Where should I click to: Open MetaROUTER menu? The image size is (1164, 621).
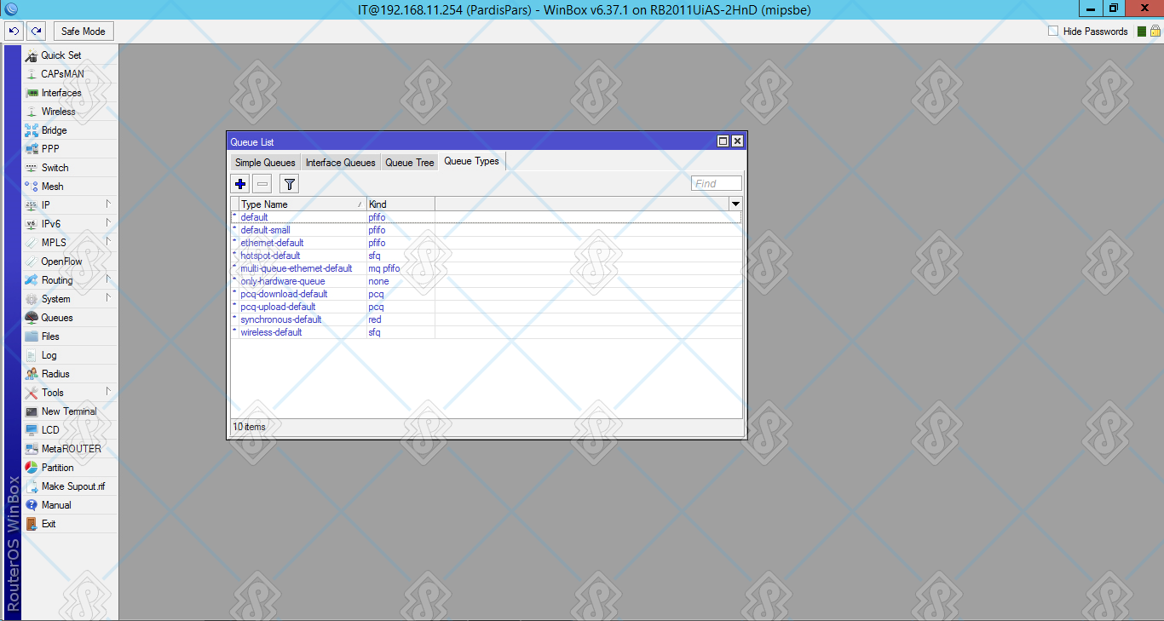point(70,449)
